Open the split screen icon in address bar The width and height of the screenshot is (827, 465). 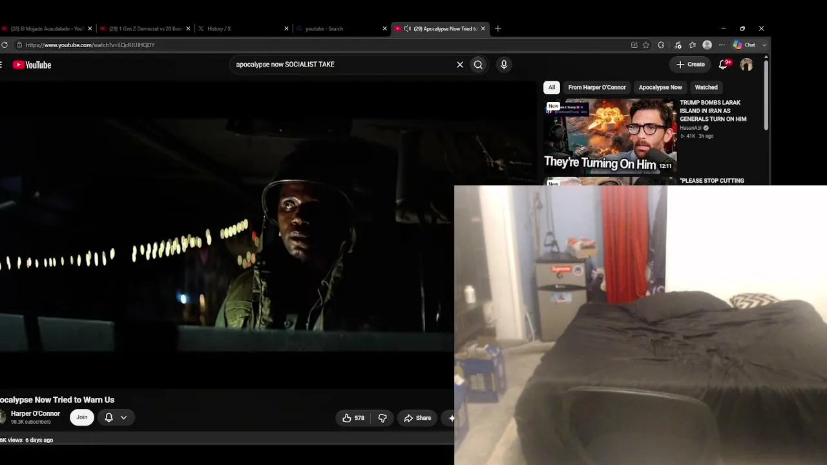[x=634, y=45]
